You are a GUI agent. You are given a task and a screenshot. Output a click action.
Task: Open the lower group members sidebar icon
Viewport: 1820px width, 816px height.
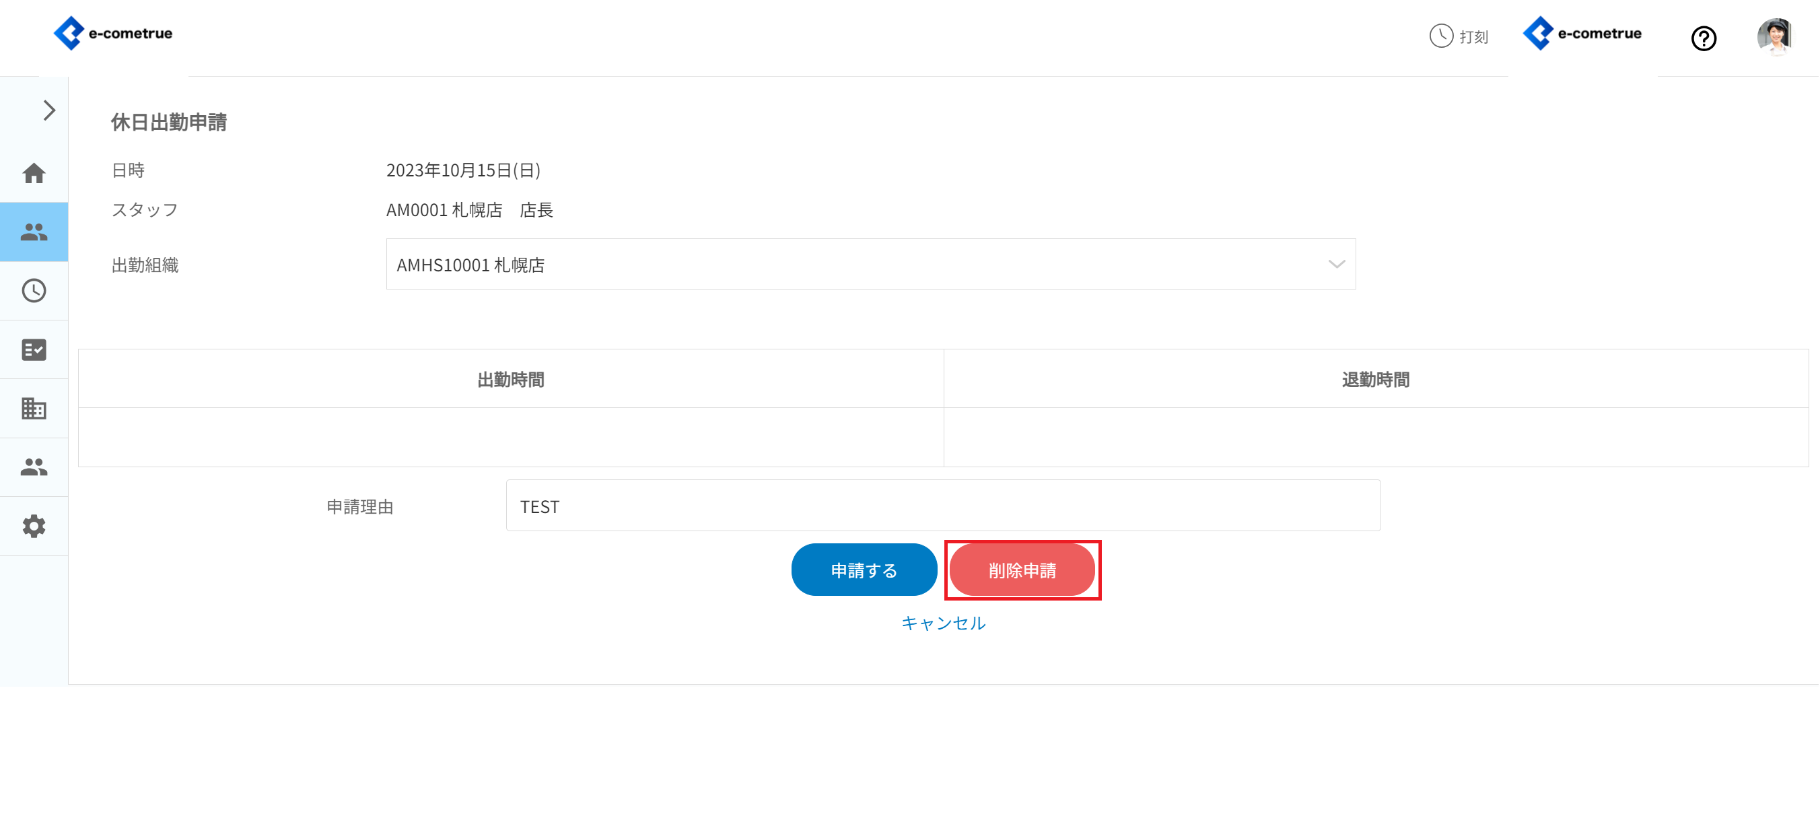[x=34, y=467]
